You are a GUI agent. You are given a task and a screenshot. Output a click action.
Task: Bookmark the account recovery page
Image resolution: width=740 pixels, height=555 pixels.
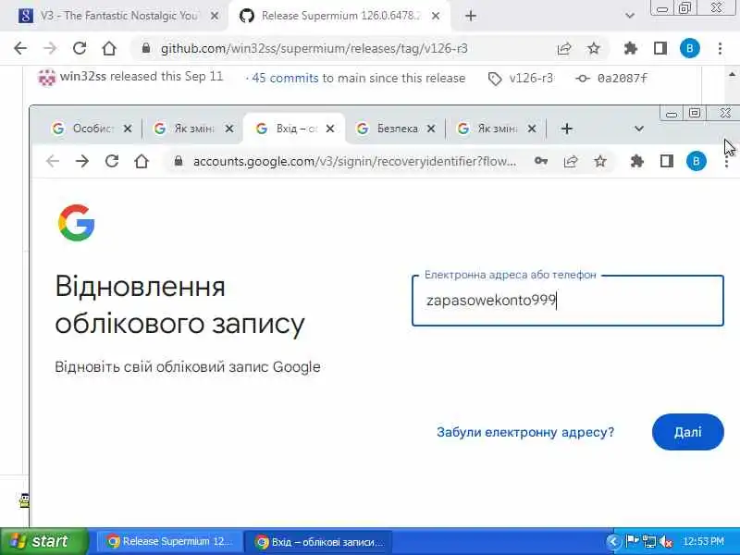click(x=599, y=161)
